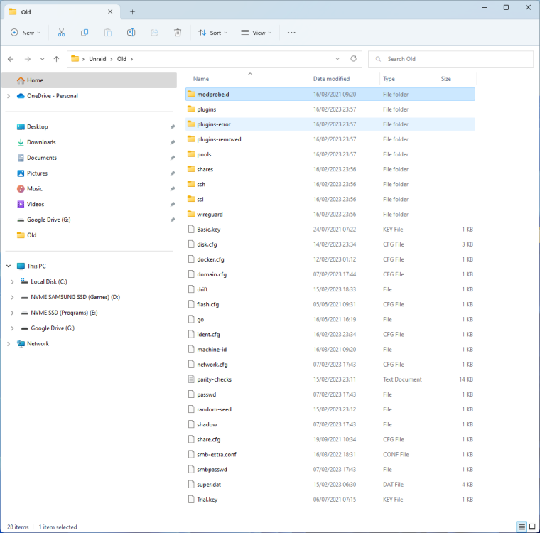Expand Local Disk (C:) tree node
540x533 pixels.
12,282
